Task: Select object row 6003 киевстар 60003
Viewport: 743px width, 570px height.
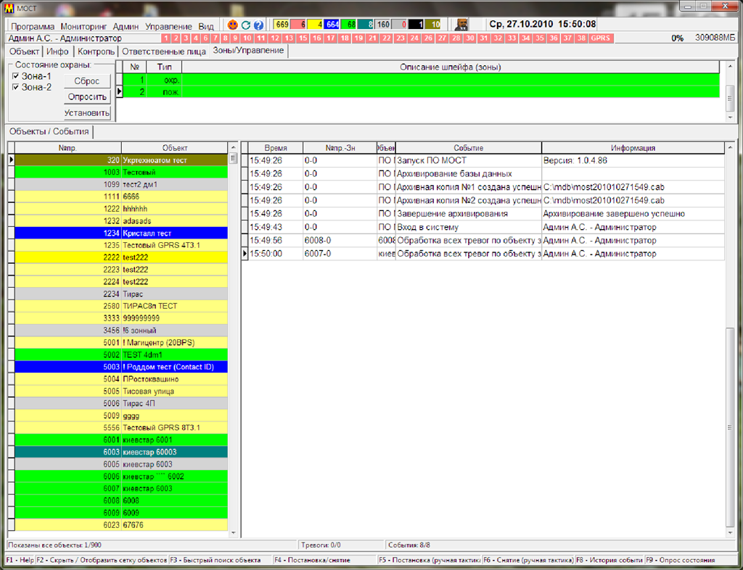Action: [121, 452]
